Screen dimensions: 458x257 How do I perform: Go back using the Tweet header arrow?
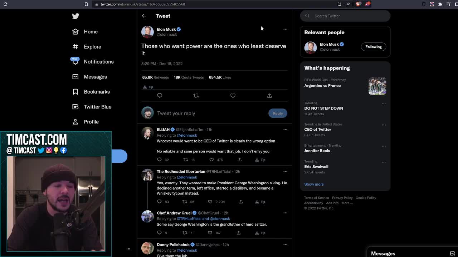click(144, 16)
